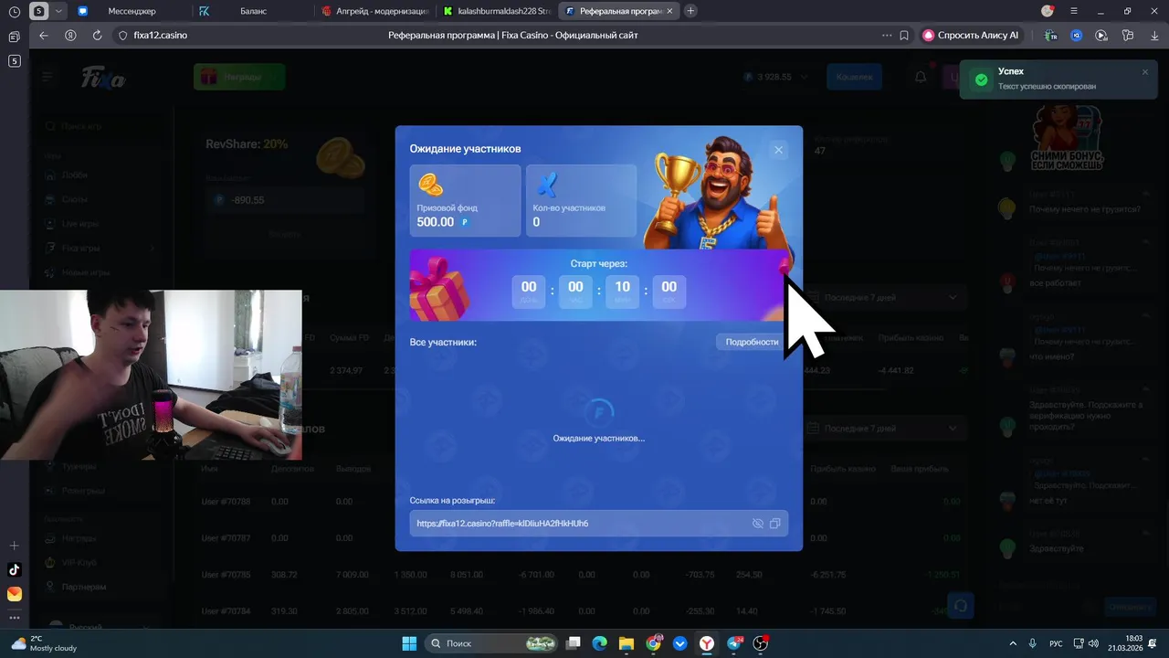
Task: Open the browser profile avatar
Action: (1048, 11)
